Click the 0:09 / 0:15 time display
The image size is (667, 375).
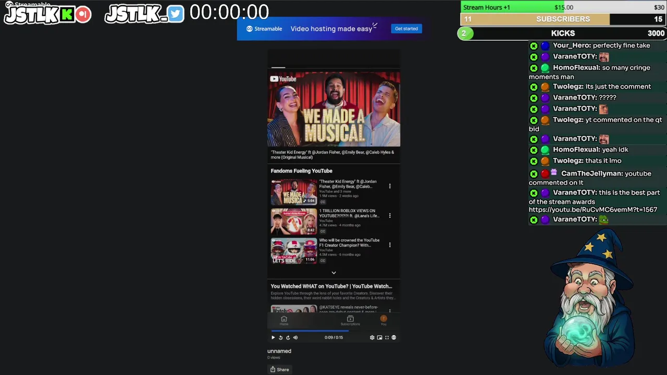click(333, 337)
